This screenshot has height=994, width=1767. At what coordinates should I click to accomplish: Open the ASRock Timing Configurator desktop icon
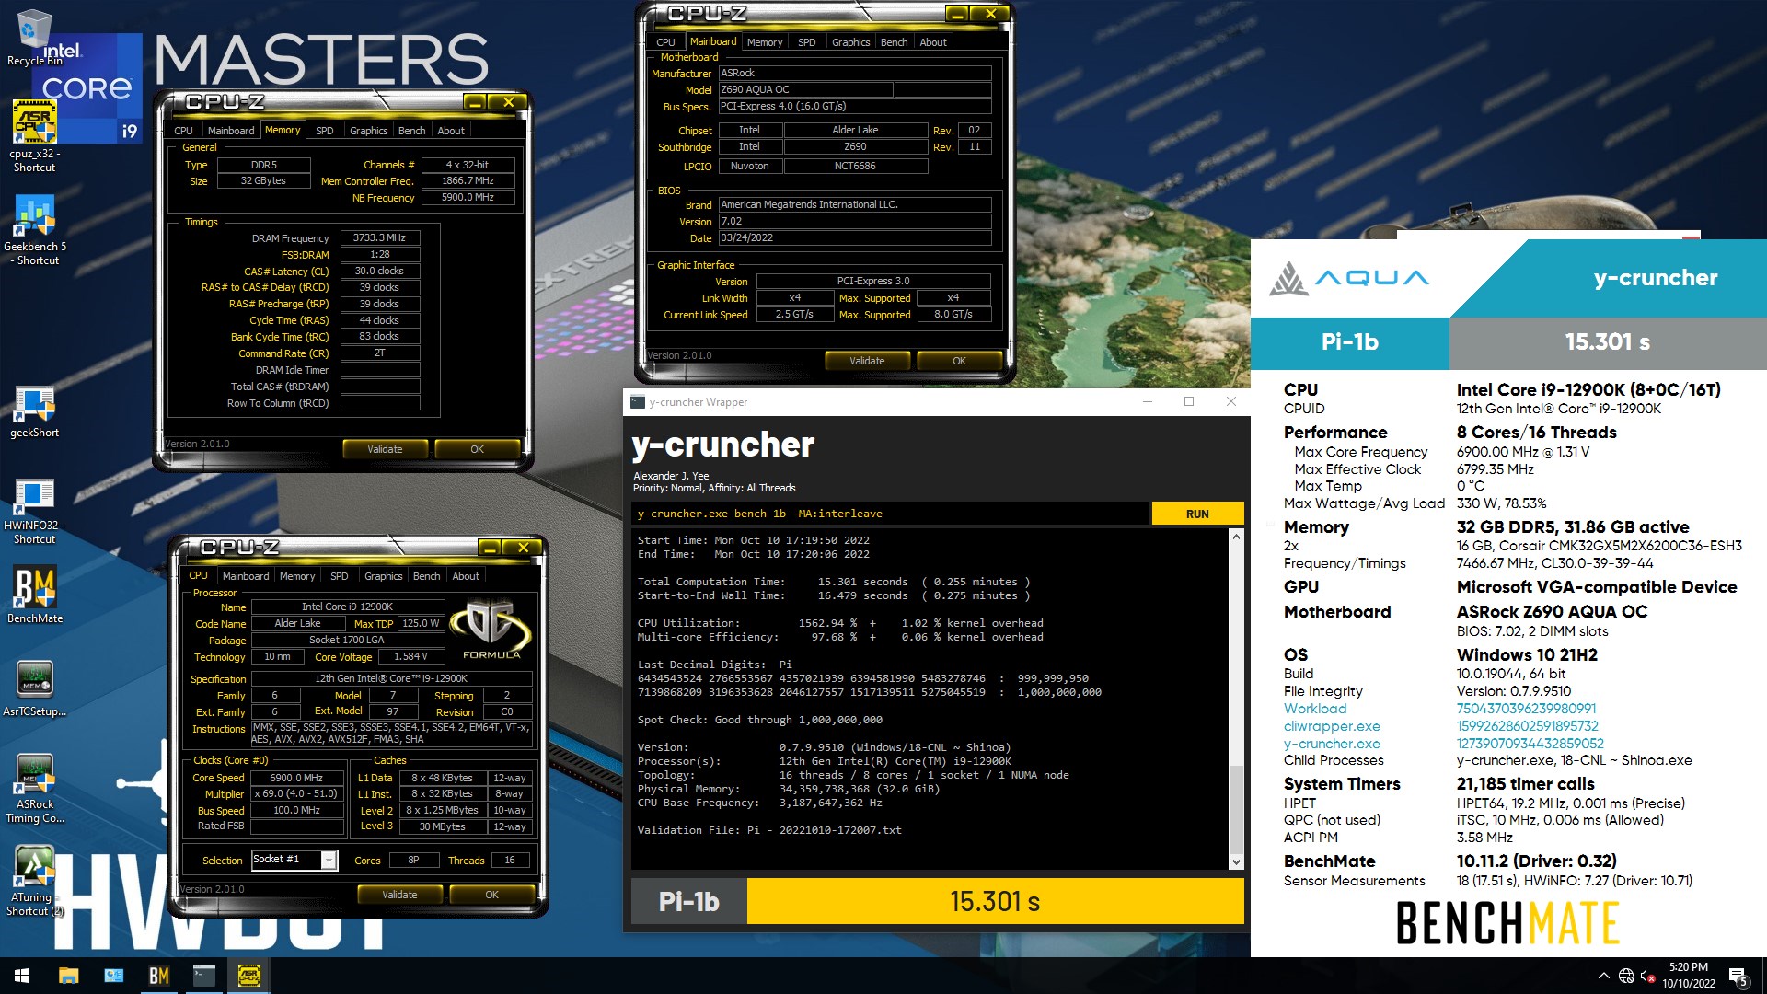(34, 789)
